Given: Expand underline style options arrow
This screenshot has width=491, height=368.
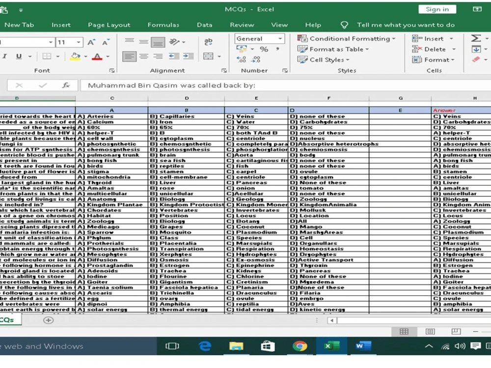Looking at the screenshot, I should tap(30, 56).
